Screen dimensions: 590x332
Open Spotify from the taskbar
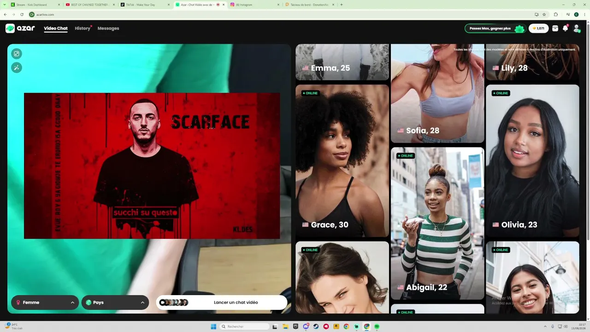tap(377, 326)
